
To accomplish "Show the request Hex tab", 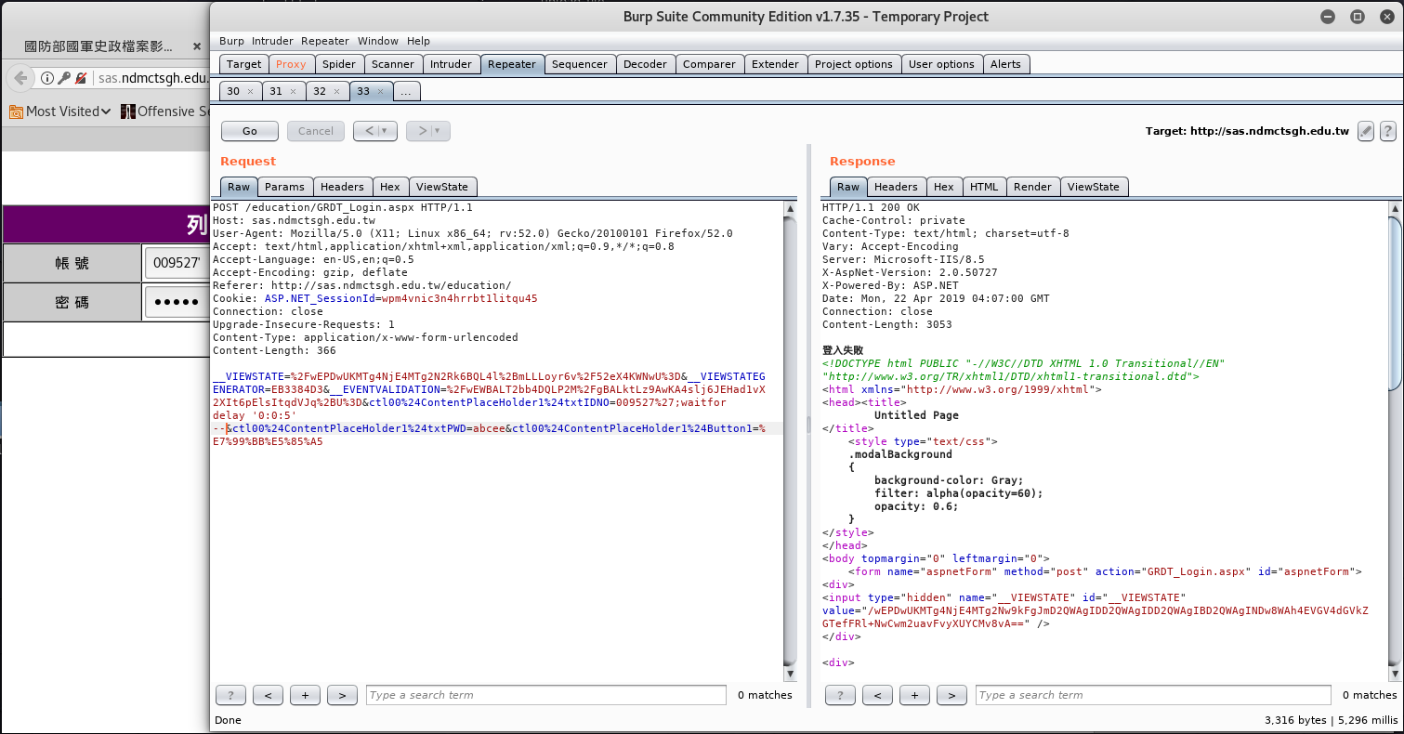I will coord(389,187).
